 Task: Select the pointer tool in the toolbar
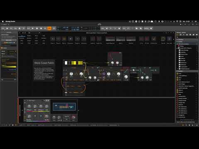(19, 29)
